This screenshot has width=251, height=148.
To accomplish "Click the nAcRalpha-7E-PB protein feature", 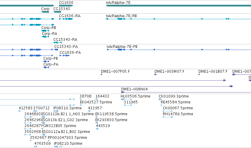I will [179, 50].
